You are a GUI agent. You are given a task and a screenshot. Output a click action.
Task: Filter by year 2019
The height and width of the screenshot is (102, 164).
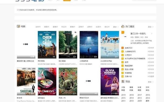124,95
